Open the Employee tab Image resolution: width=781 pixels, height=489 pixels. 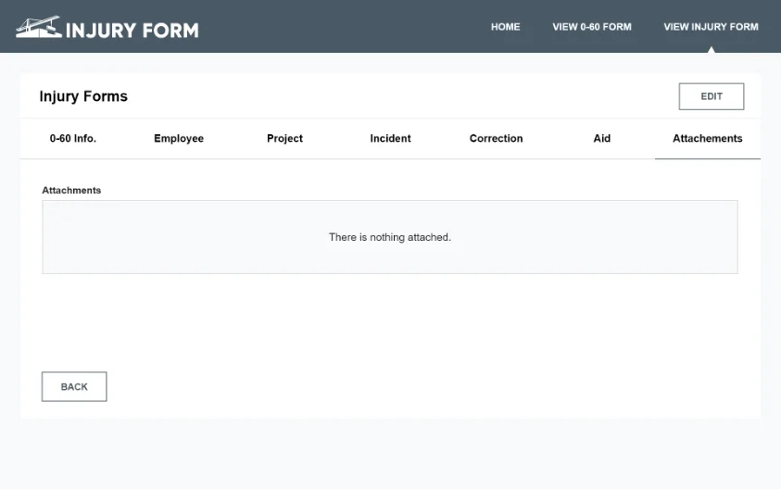(179, 138)
